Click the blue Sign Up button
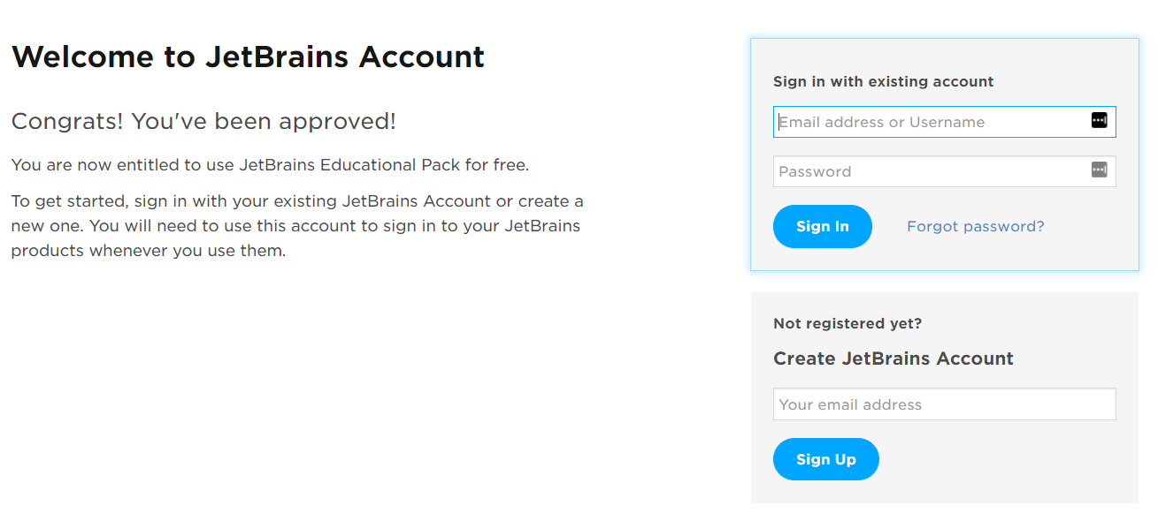Screen dimensions: 1158x521 825,459
